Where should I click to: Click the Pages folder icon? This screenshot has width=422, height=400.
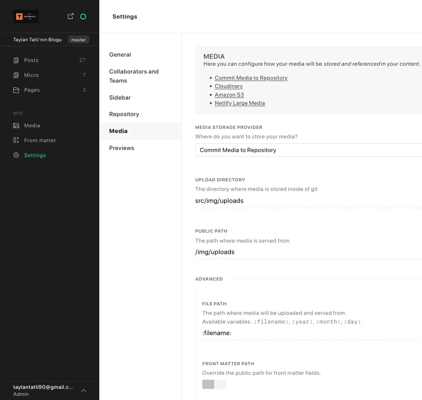point(16,90)
